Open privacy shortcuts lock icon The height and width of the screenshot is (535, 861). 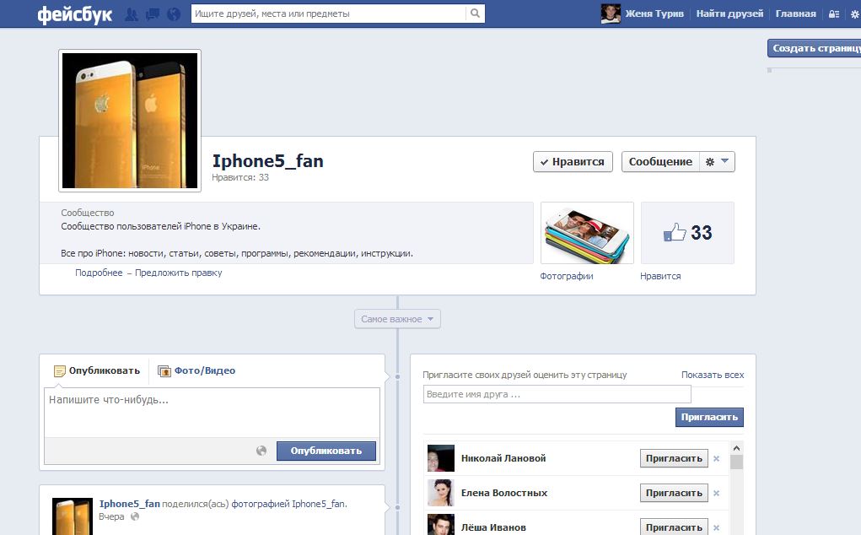833,14
